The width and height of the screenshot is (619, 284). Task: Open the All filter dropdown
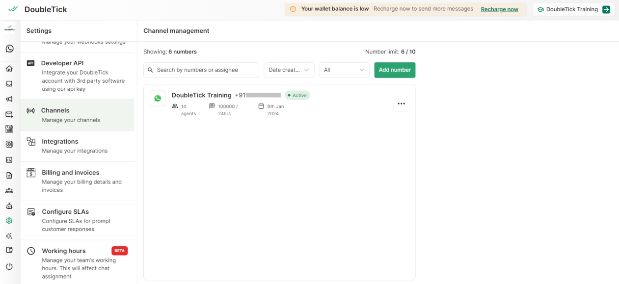point(344,70)
